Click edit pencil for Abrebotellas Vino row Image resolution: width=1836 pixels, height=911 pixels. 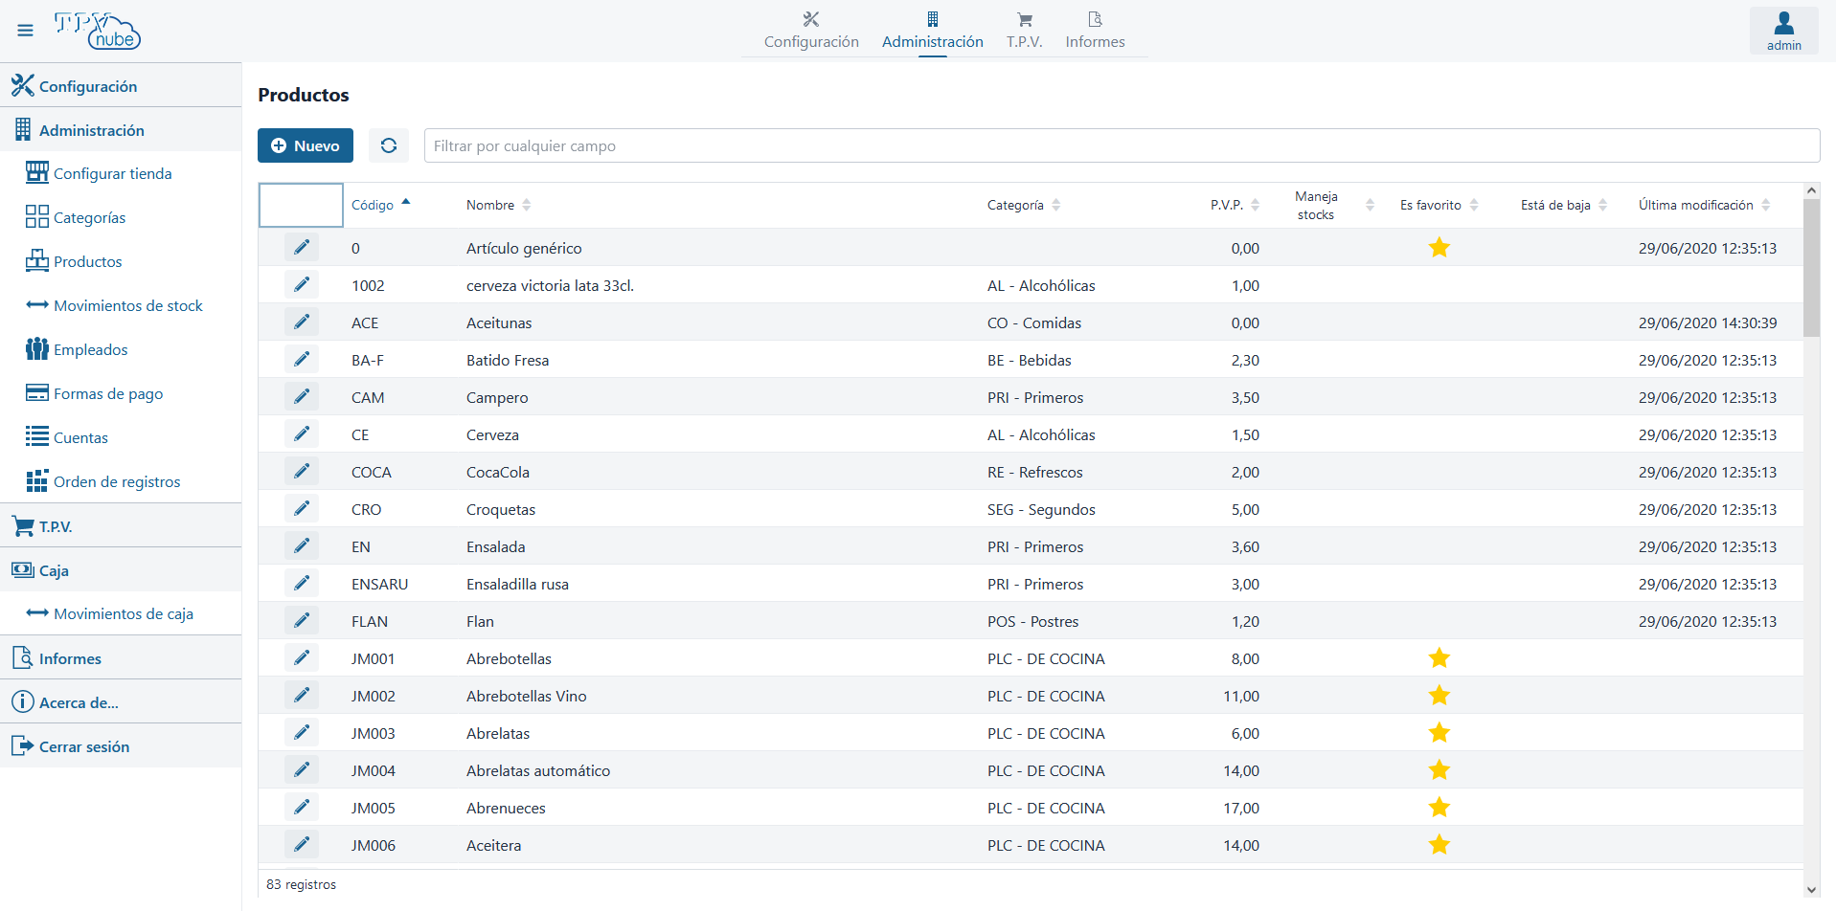(302, 696)
